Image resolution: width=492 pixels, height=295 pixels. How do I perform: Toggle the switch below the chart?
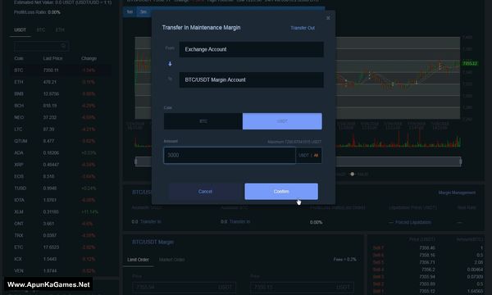click(352, 174)
